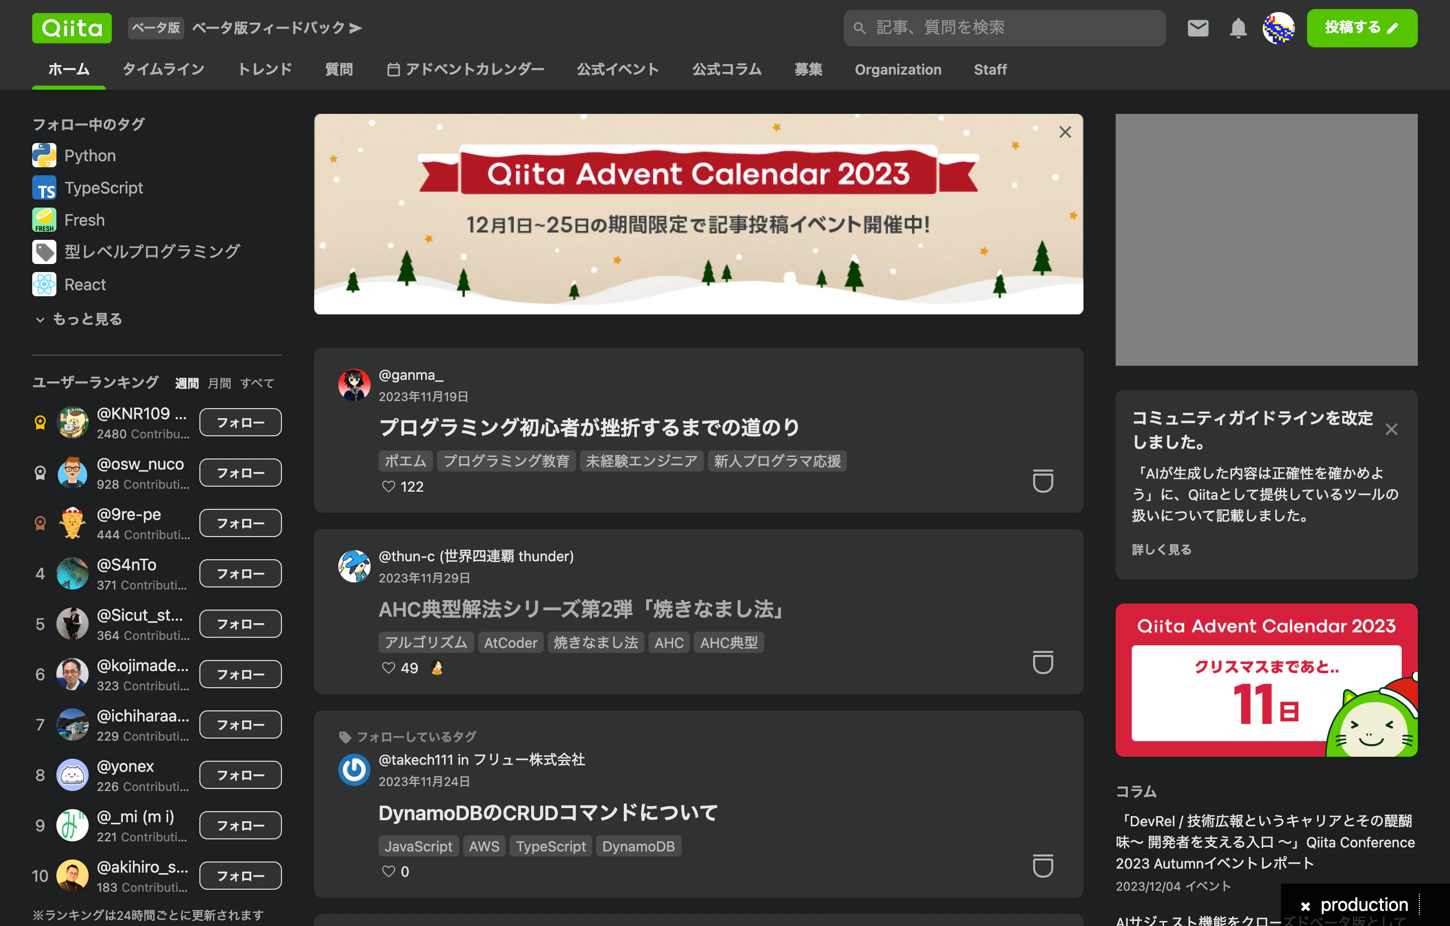
Task: Click the search magnifier icon
Action: click(860, 28)
